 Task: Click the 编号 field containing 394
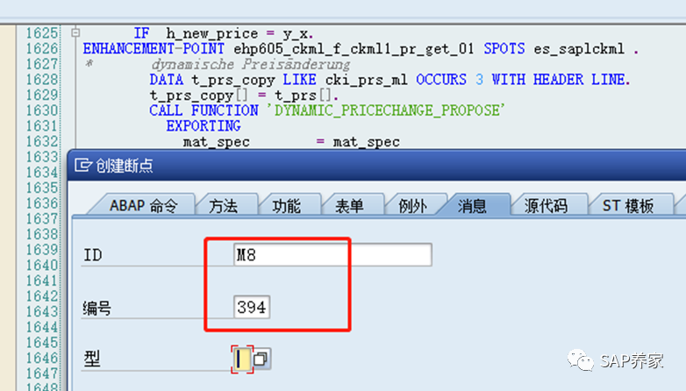(252, 307)
